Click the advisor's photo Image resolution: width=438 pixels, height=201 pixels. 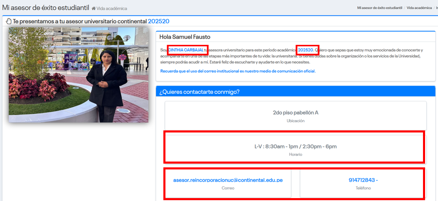78,75
